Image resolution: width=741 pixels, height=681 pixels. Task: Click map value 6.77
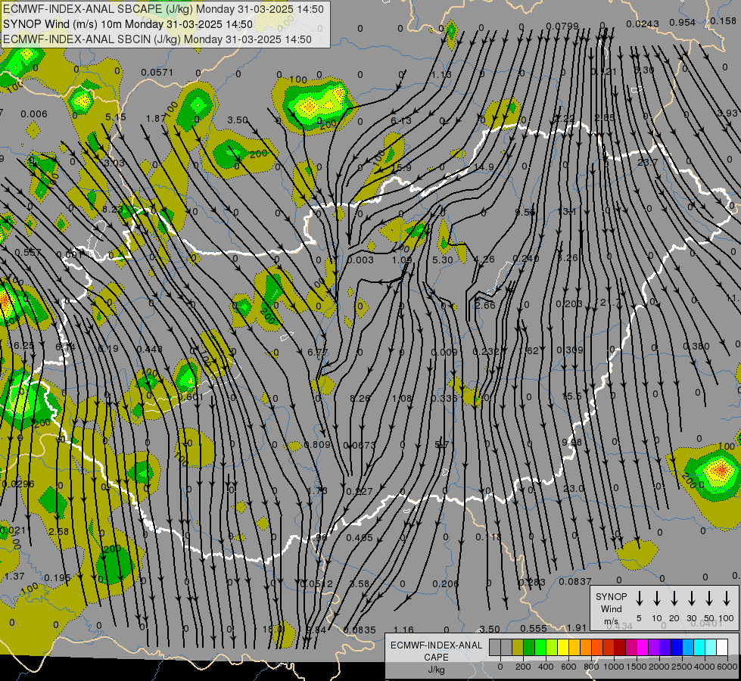click(x=317, y=352)
